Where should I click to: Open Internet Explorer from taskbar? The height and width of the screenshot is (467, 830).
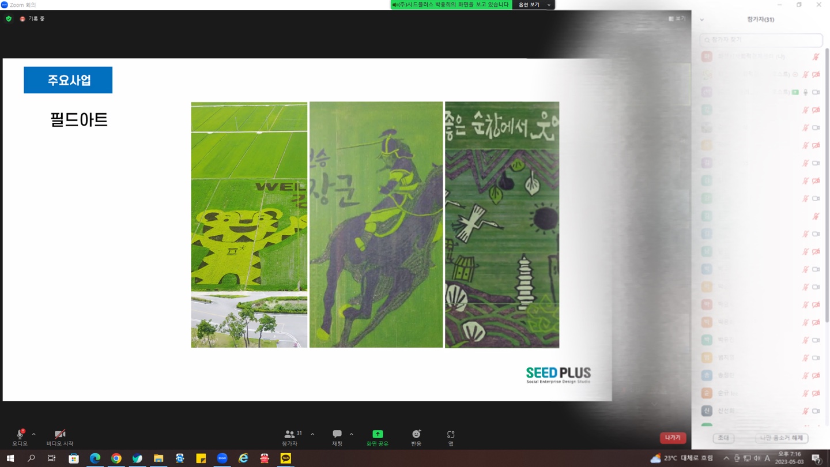pyautogui.click(x=243, y=458)
